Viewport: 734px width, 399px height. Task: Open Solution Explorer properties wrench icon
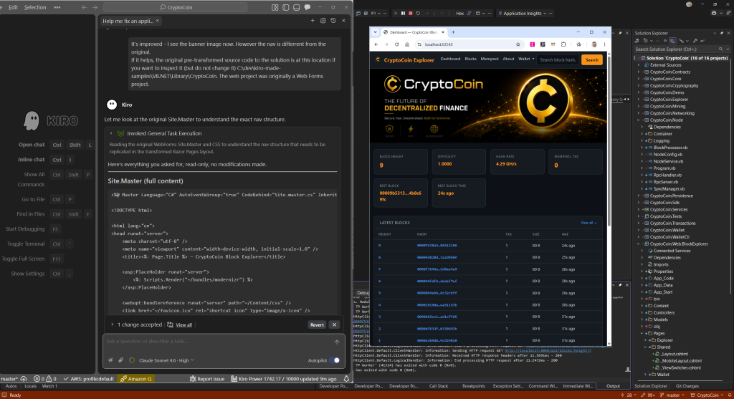(x=695, y=41)
